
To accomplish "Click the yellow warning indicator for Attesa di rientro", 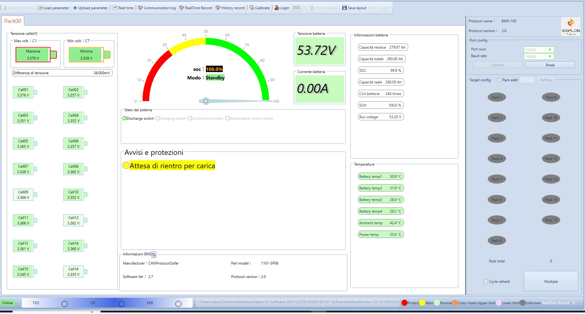I will click(x=126, y=165).
